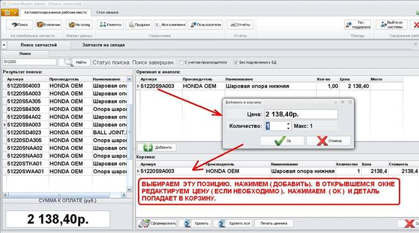Select result row 51220S5A305
Screen dimensions: 419x233
tap(65, 101)
